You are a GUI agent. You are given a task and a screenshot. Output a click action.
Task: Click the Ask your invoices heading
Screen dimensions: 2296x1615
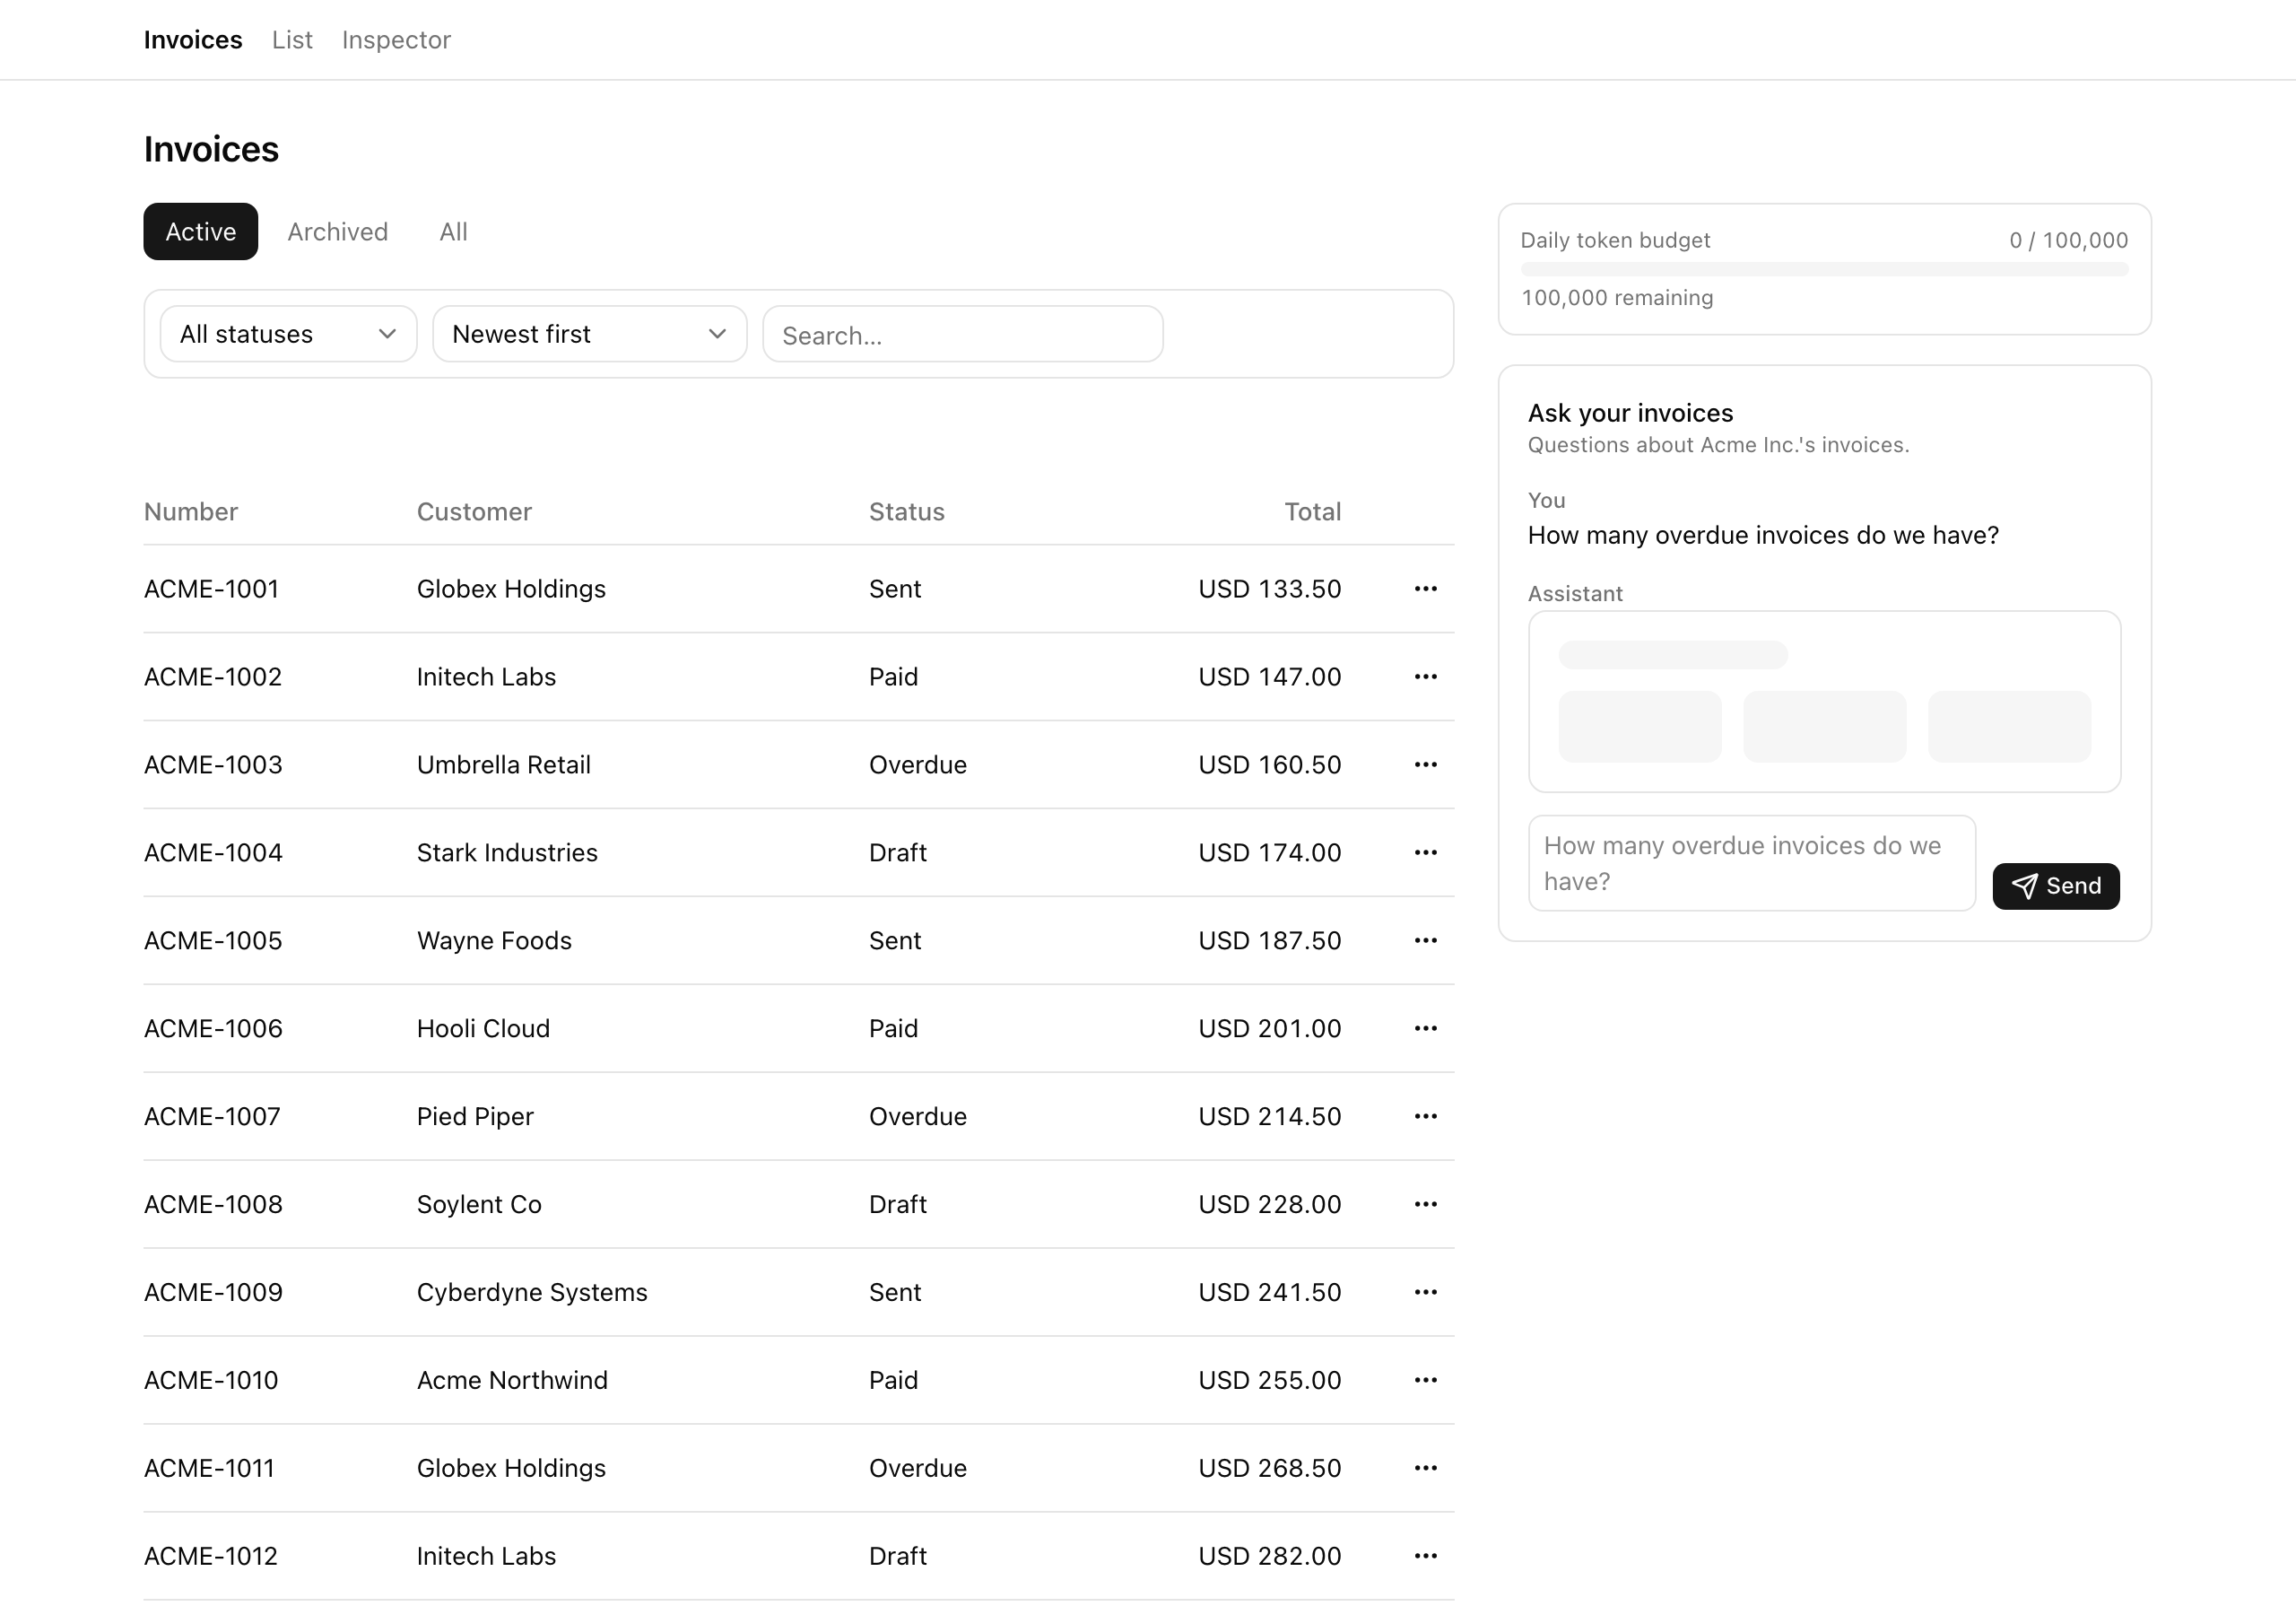[x=1630, y=414]
